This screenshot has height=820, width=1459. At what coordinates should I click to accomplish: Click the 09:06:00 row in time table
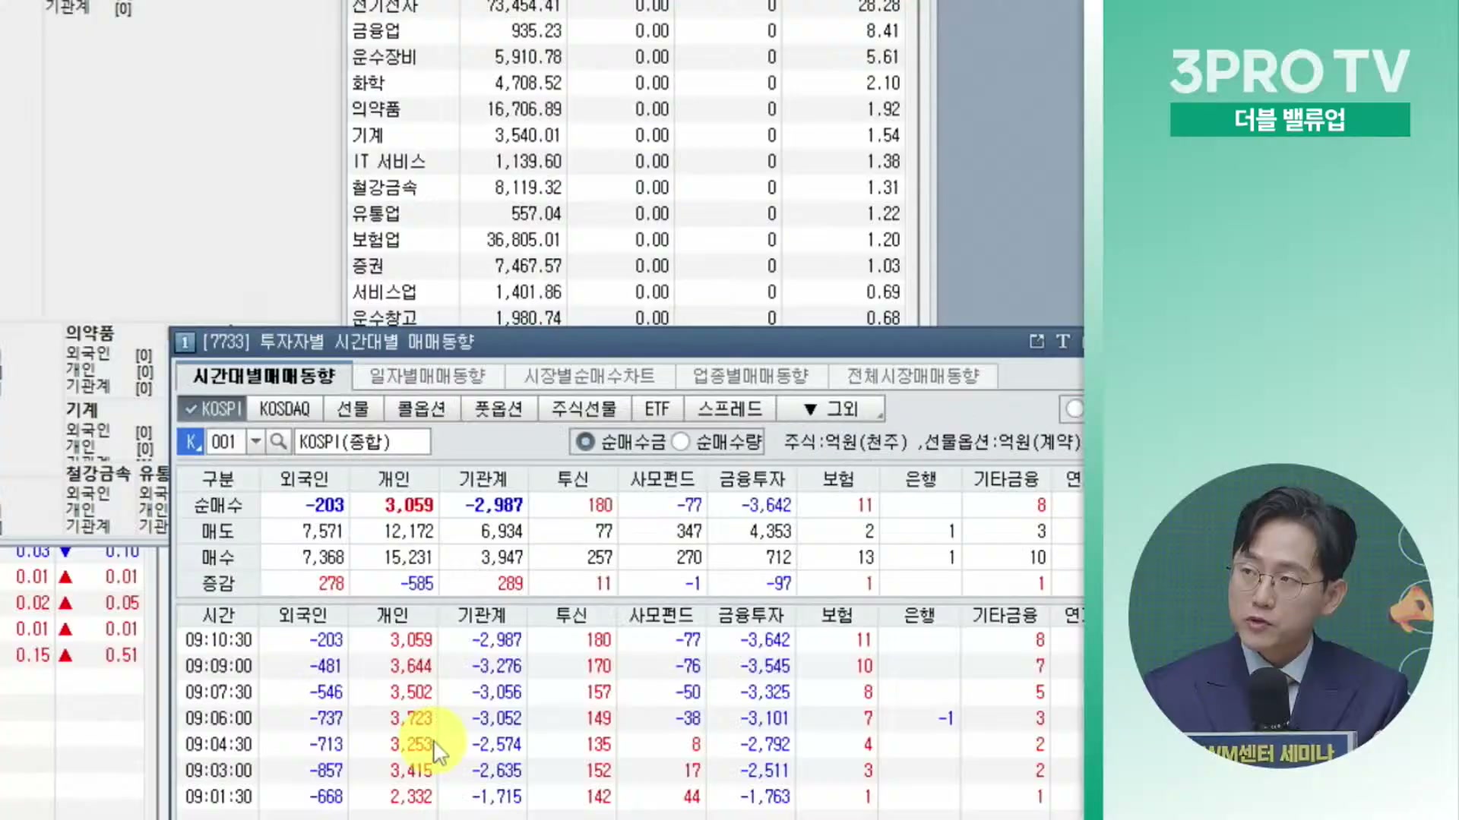pyautogui.click(x=219, y=718)
